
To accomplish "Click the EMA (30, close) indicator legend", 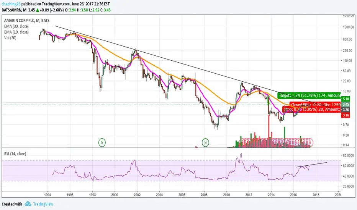I will coord(16,26).
